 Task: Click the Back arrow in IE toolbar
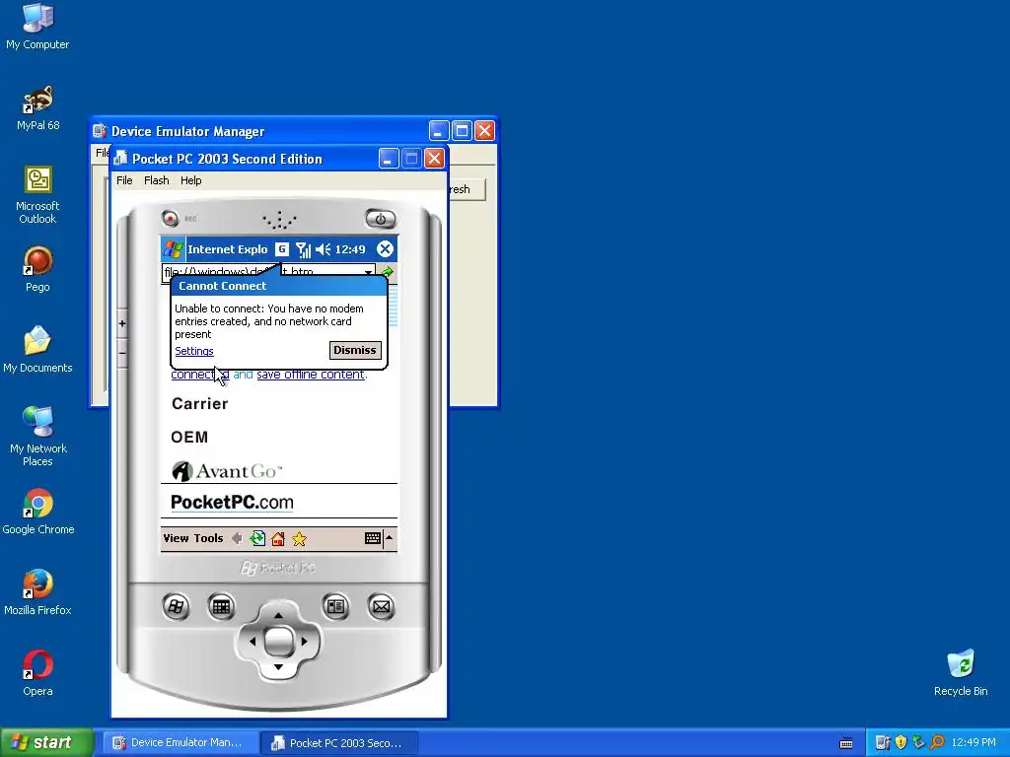coord(237,538)
